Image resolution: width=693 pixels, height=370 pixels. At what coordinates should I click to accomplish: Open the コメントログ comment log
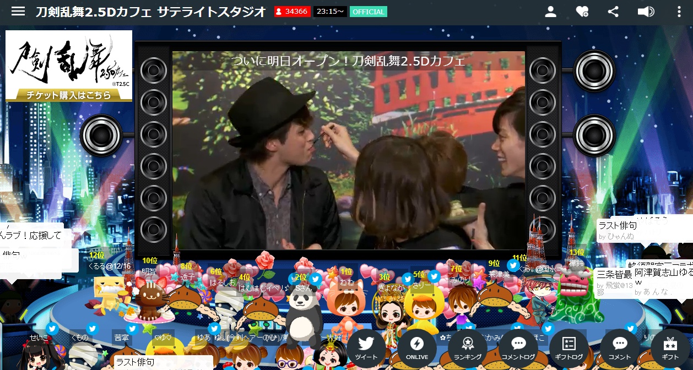point(518,349)
